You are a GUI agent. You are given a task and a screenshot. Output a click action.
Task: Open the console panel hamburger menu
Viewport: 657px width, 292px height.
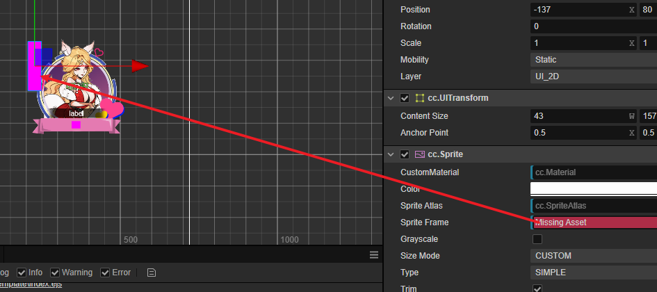coord(374,255)
